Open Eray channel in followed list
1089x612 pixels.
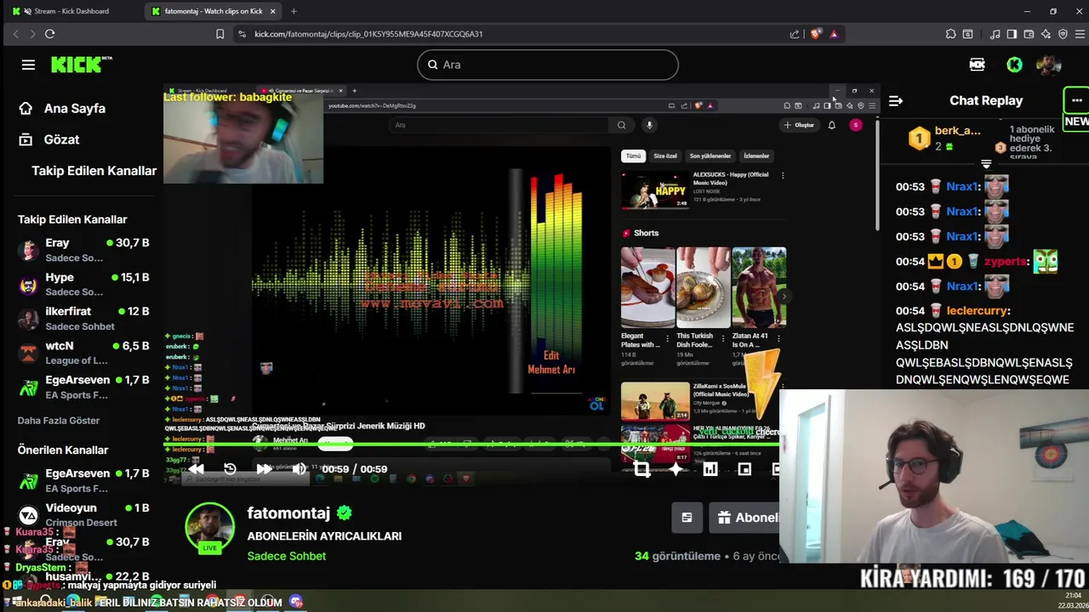point(83,250)
